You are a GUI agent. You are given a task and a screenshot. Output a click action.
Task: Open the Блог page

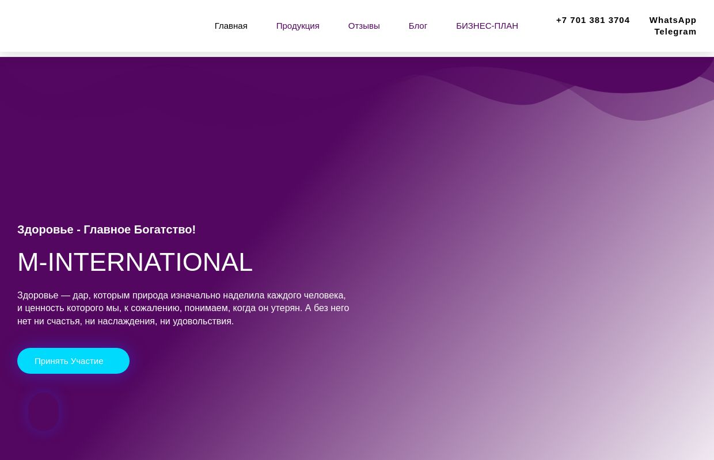[x=417, y=25]
